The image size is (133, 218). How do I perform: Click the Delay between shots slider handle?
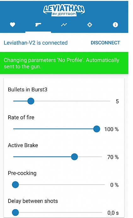click(15, 212)
